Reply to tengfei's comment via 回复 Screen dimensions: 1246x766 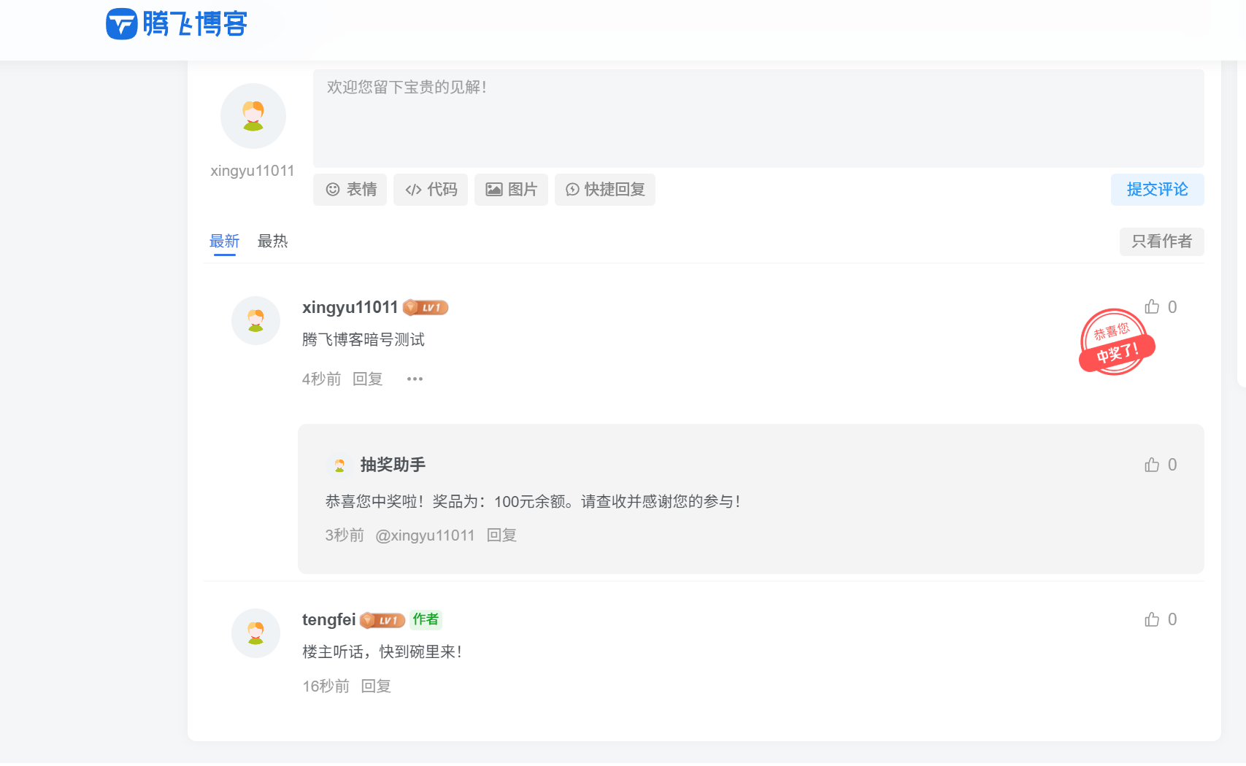point(376,686)
